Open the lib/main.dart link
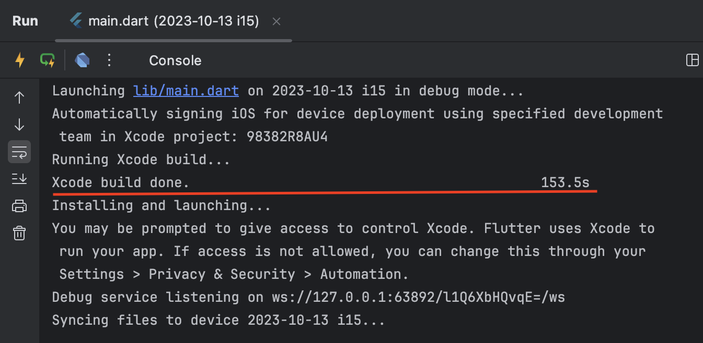 click(x=186, y=91)
